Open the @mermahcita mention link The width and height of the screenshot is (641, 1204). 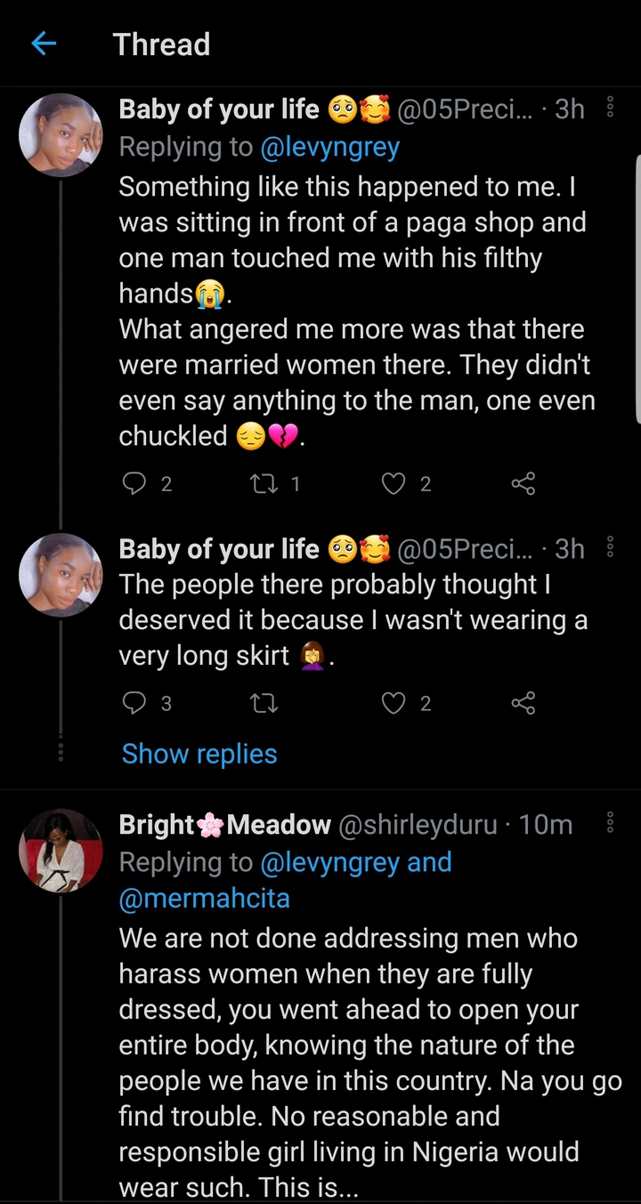(x=205, y=898)
